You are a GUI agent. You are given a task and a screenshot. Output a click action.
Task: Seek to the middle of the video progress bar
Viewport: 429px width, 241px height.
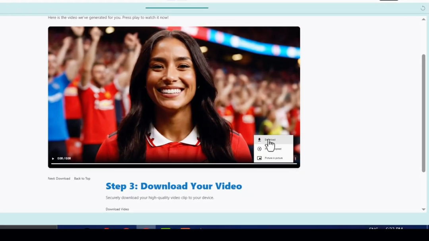click(x=174, y=163)
